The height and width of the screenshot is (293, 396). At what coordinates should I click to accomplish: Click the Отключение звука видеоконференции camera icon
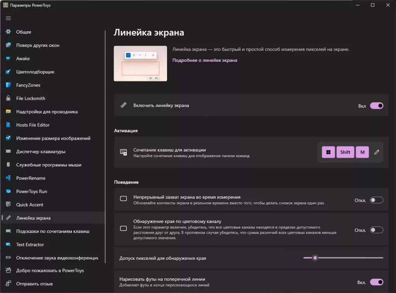click(x=9, y=258)
